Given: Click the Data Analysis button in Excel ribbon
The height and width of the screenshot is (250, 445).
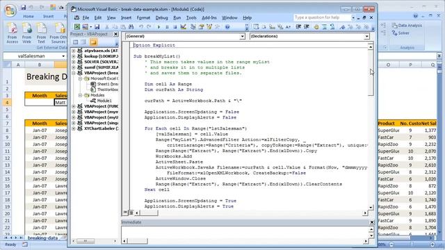Looking at the screenshot, I should 407,25.
